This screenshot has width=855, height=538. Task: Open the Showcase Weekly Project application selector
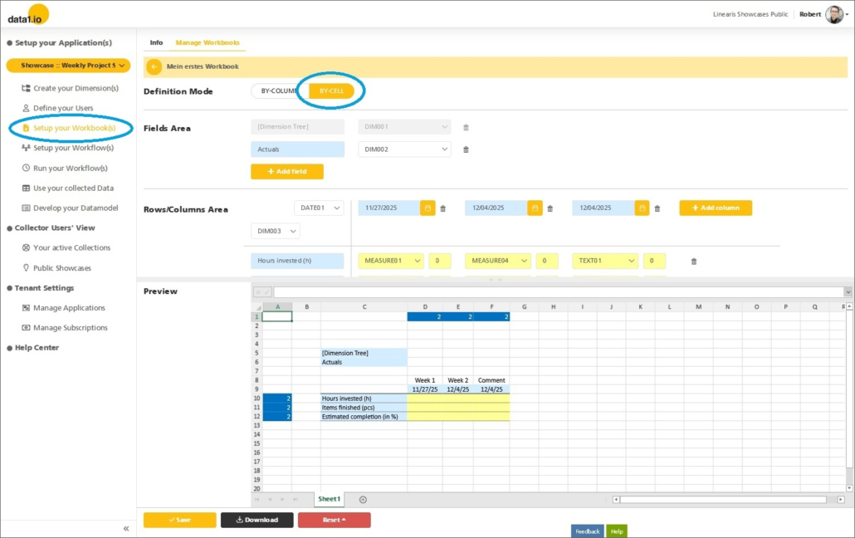click(68, 65)
